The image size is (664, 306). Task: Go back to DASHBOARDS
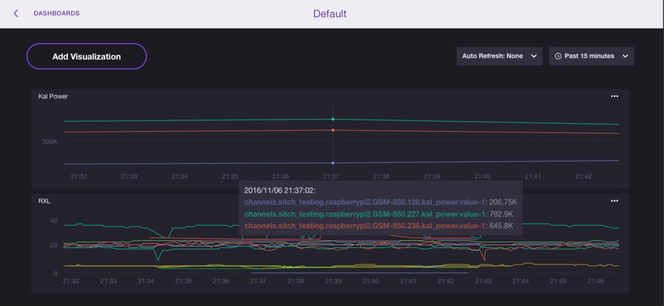[x=56, y=13]
